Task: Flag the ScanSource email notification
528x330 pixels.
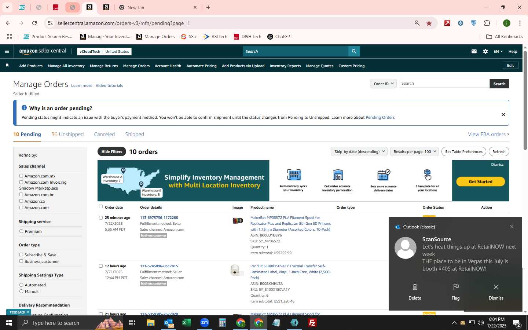Action: click(x=456, y=292)
